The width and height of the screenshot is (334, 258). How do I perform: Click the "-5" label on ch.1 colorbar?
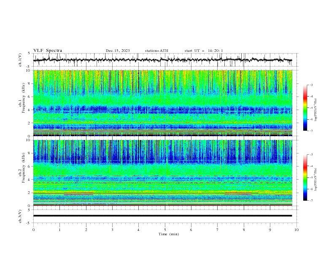[x=311, y=108]
